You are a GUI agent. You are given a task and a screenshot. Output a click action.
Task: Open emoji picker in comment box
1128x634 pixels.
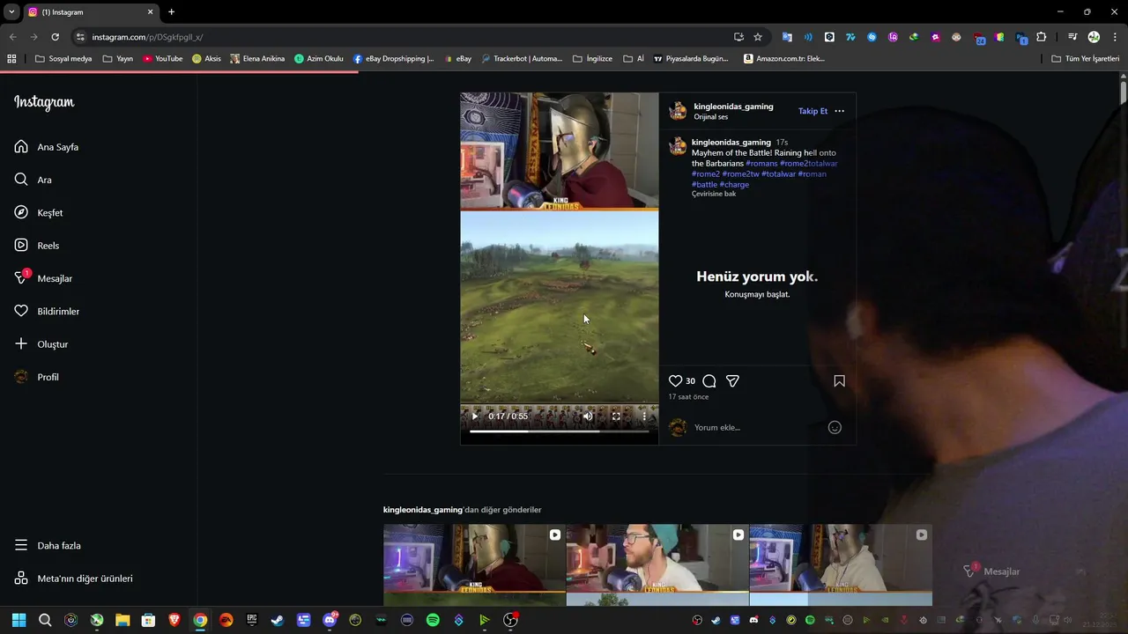[835, 428]
